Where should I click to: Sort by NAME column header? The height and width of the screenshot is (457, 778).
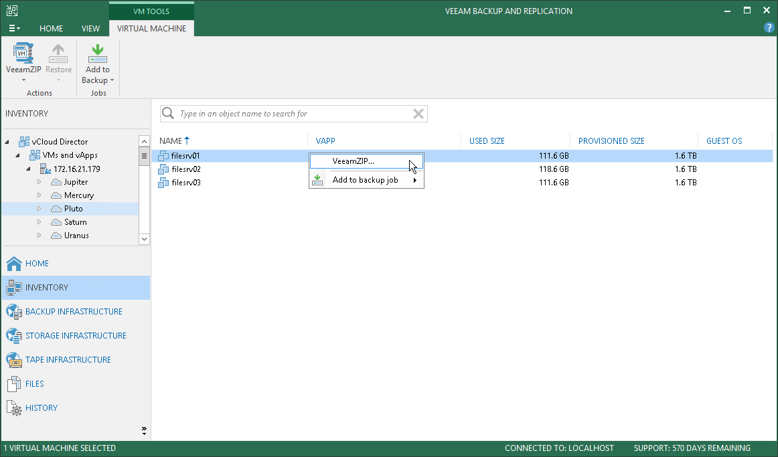coord(171,141)
